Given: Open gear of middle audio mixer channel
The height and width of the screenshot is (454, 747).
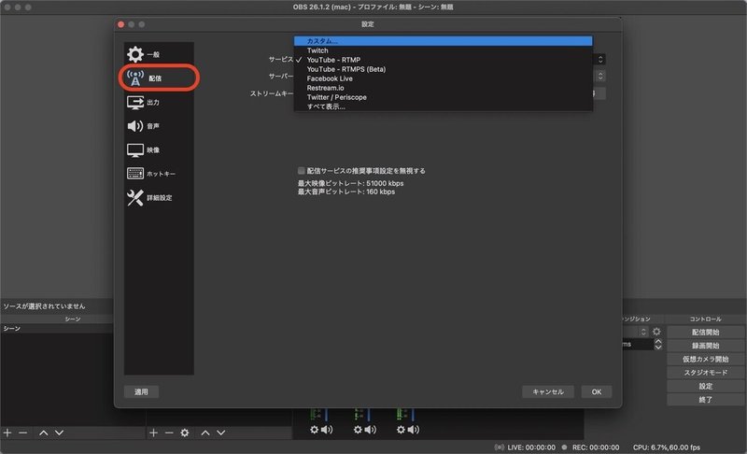Looking at the screenshot, I should [358, 430].
